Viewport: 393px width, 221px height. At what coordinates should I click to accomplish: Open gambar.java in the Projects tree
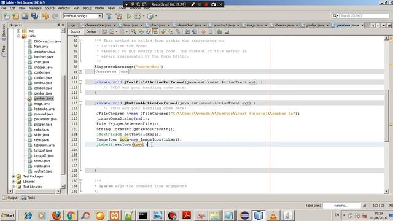click(x=43, y=93)
